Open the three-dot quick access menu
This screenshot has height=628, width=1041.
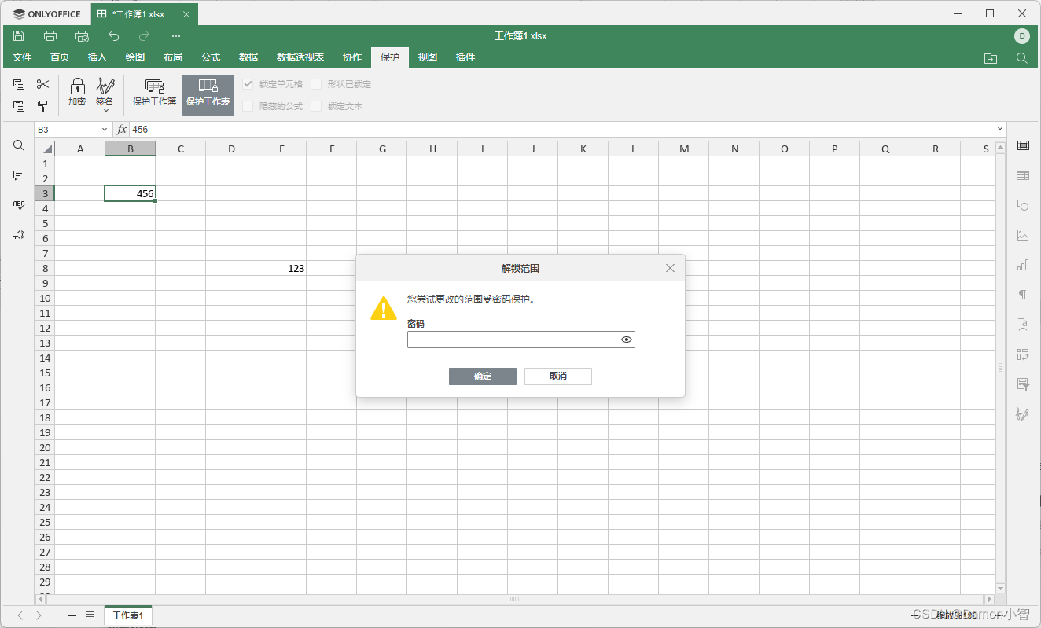[x=176, y=35]
